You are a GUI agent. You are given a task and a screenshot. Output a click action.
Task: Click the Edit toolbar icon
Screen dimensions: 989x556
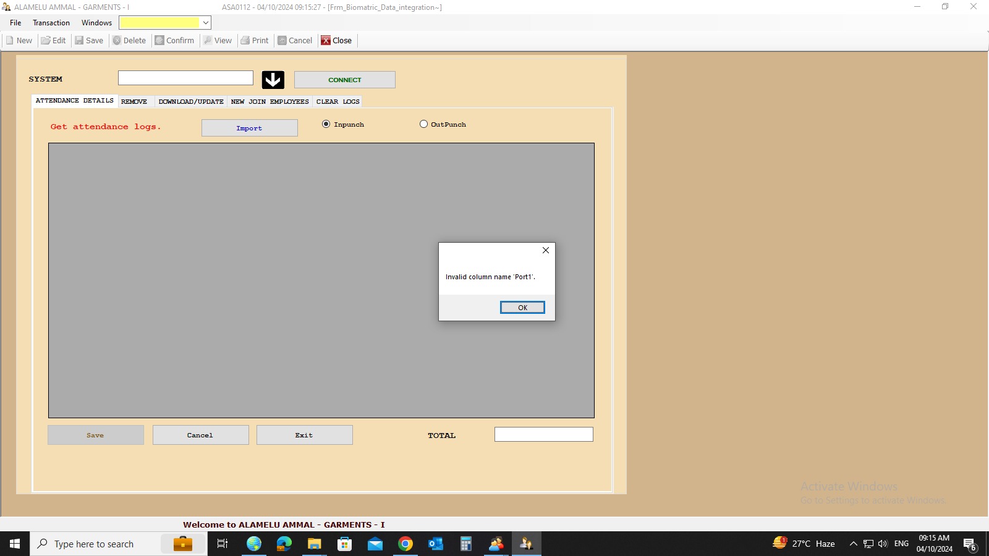click(46, 41)
